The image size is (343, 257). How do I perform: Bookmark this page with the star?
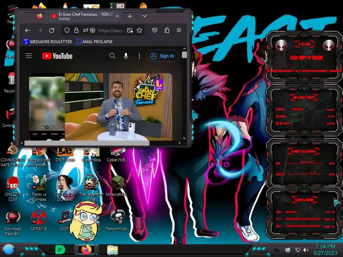pyautogui.click(x=139, y=30)
